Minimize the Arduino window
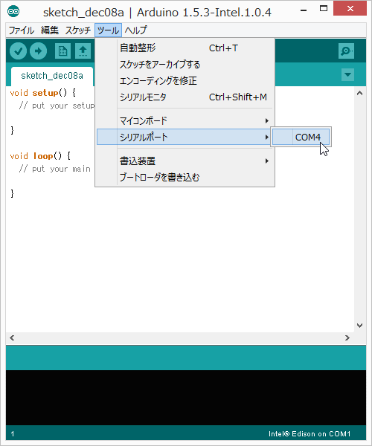The image size is (372, 446). pyautogui.click(x=304, y=9)
